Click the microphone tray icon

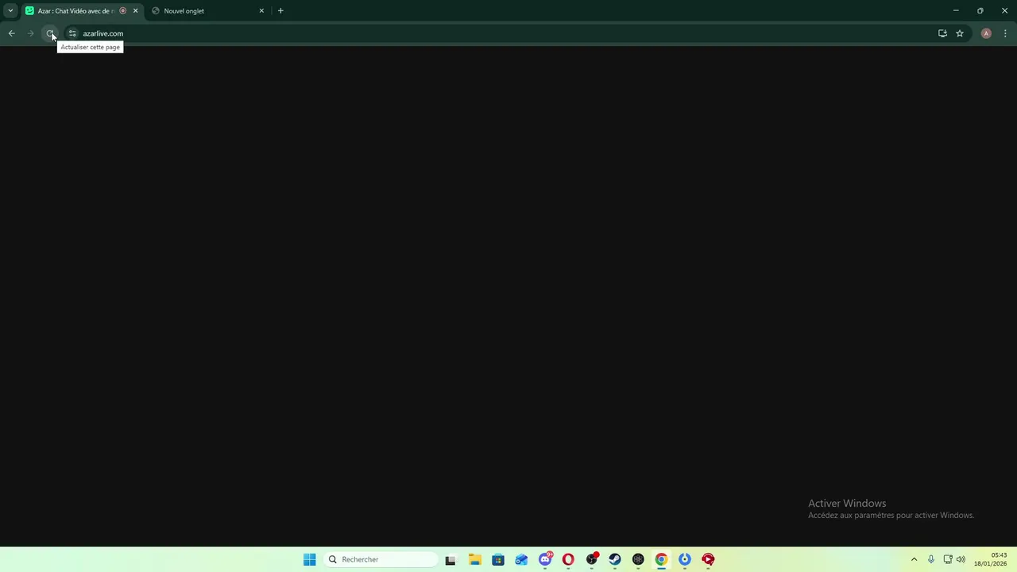tap(931, 559)
